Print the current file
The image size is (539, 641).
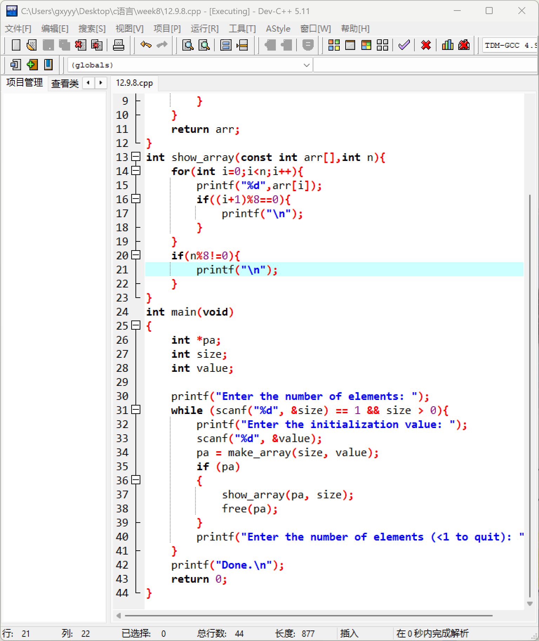click(x=119, y=45)
